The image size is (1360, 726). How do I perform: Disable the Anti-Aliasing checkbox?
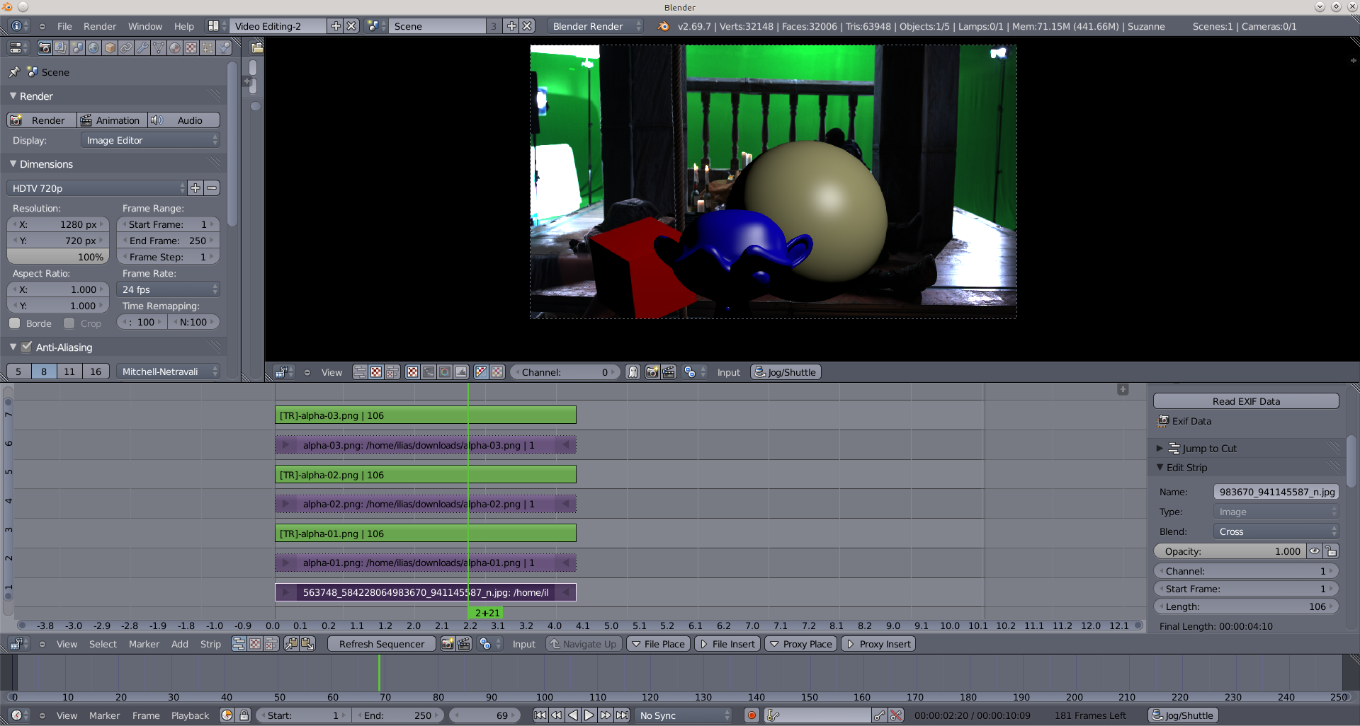click(x=27, y=347)
